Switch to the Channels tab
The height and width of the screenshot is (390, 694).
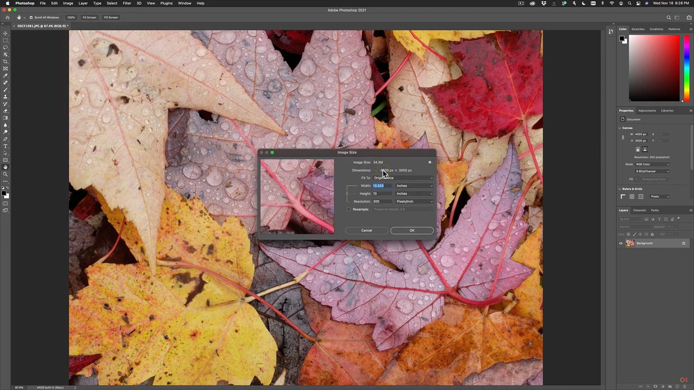coord(639,210)
